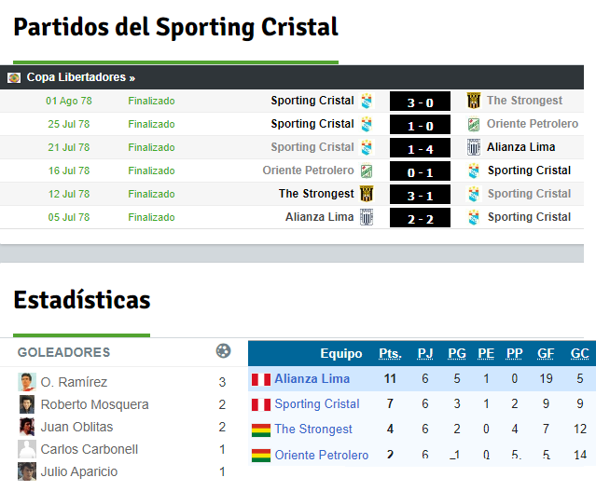
Task: Click The Strongest crest in 01 Ago row
Action: coord(473,101)
